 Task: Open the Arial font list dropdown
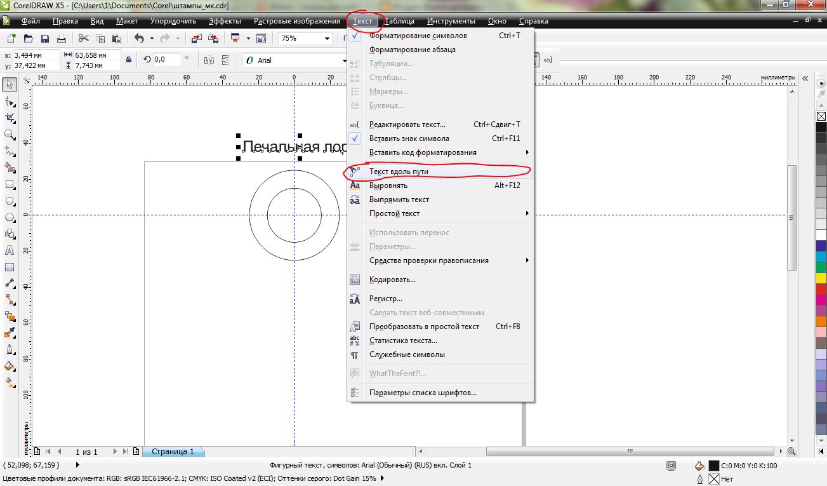[345, 60]
